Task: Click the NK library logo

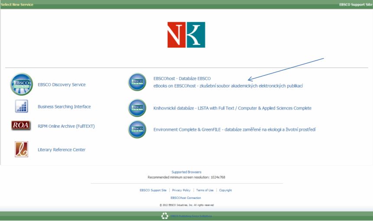Action: click(186, 35)
